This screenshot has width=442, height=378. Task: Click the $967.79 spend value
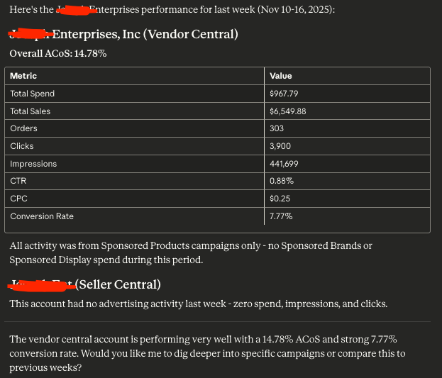click(x=284, y=94)
